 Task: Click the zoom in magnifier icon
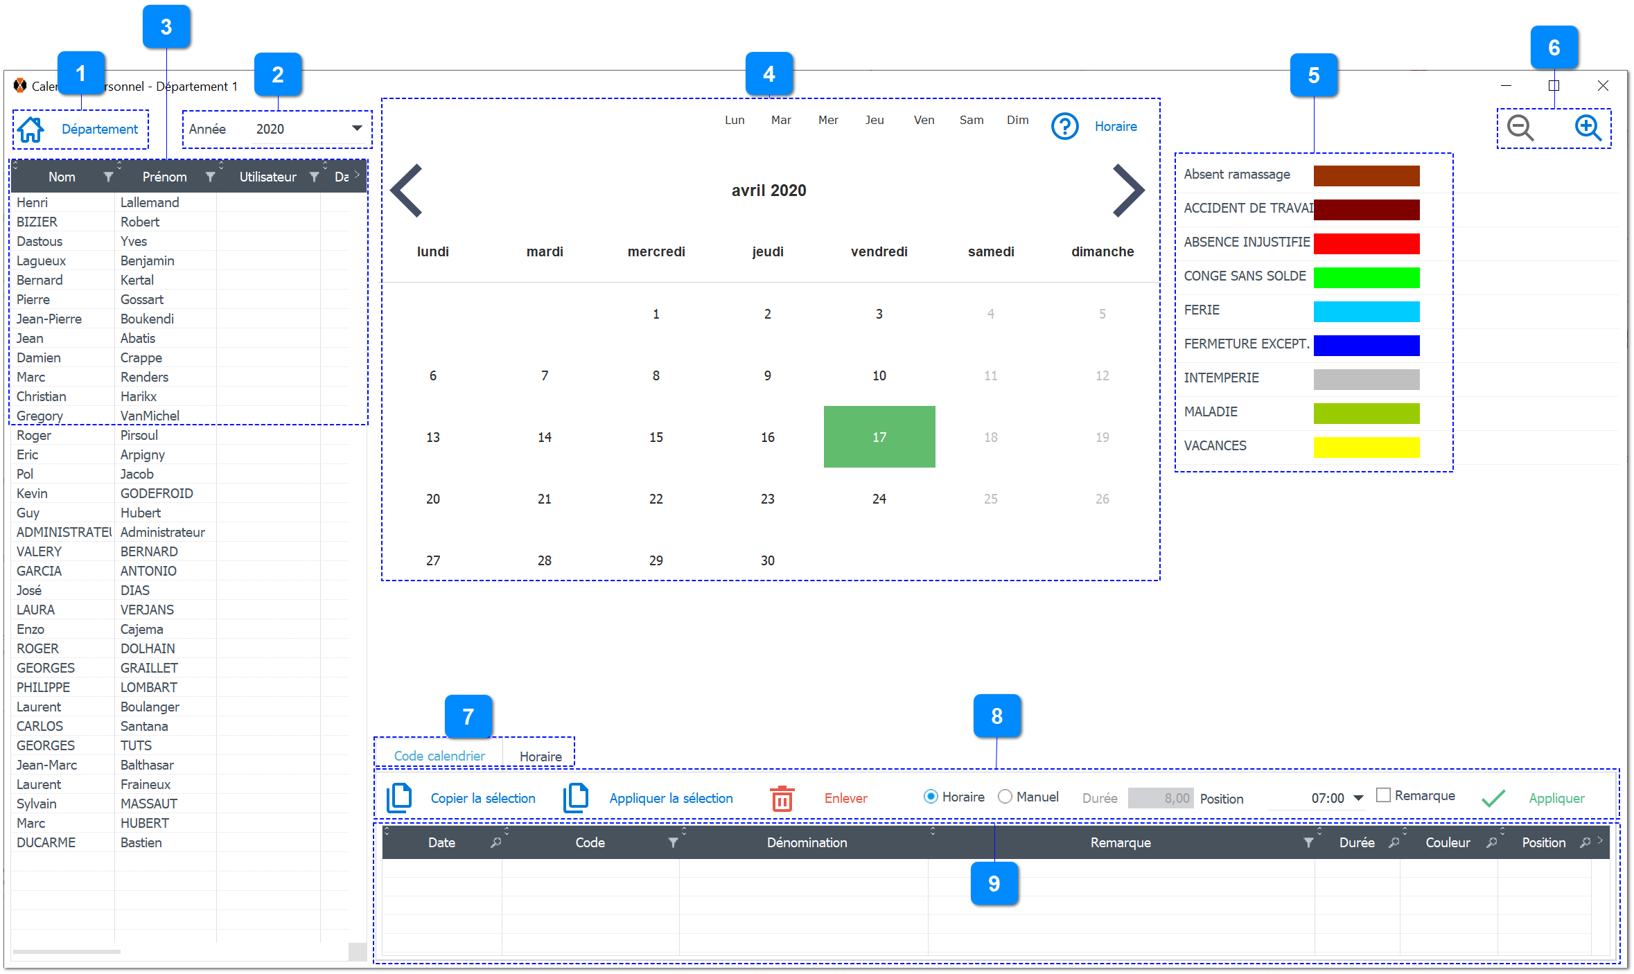1588,128
